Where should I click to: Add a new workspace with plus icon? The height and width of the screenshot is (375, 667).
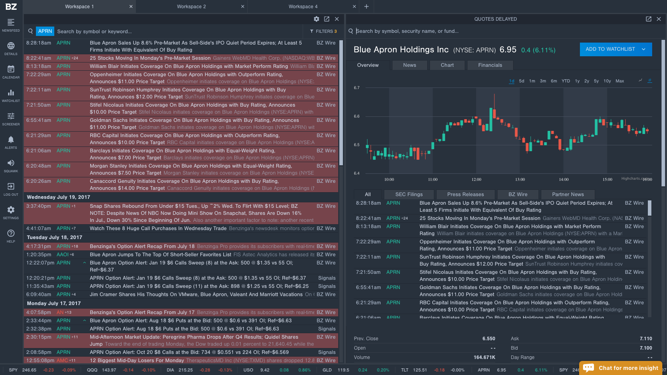pos(366,6)
